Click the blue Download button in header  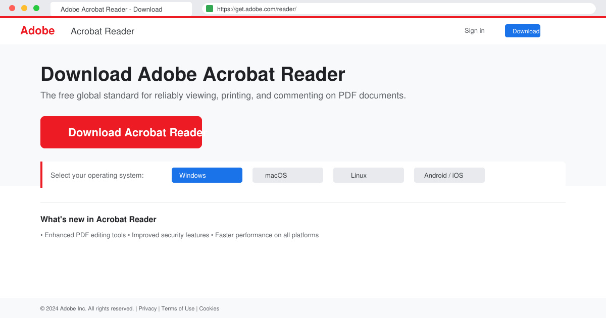pos(523,31)
